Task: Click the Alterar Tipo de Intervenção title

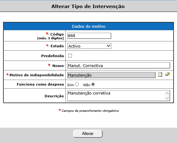Action: [88, 6]
